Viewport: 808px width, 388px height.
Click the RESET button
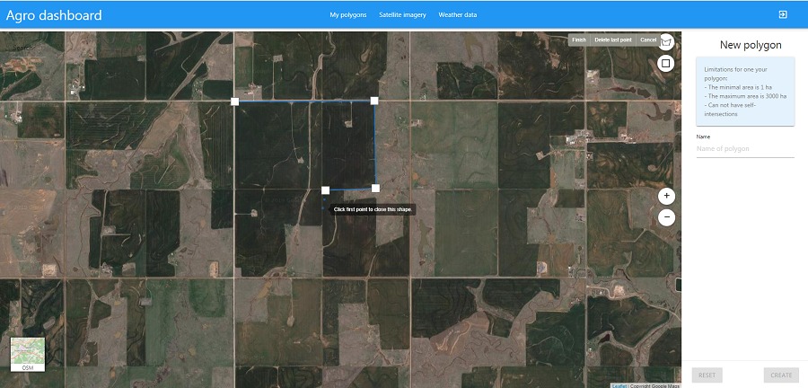coord(707,375)
